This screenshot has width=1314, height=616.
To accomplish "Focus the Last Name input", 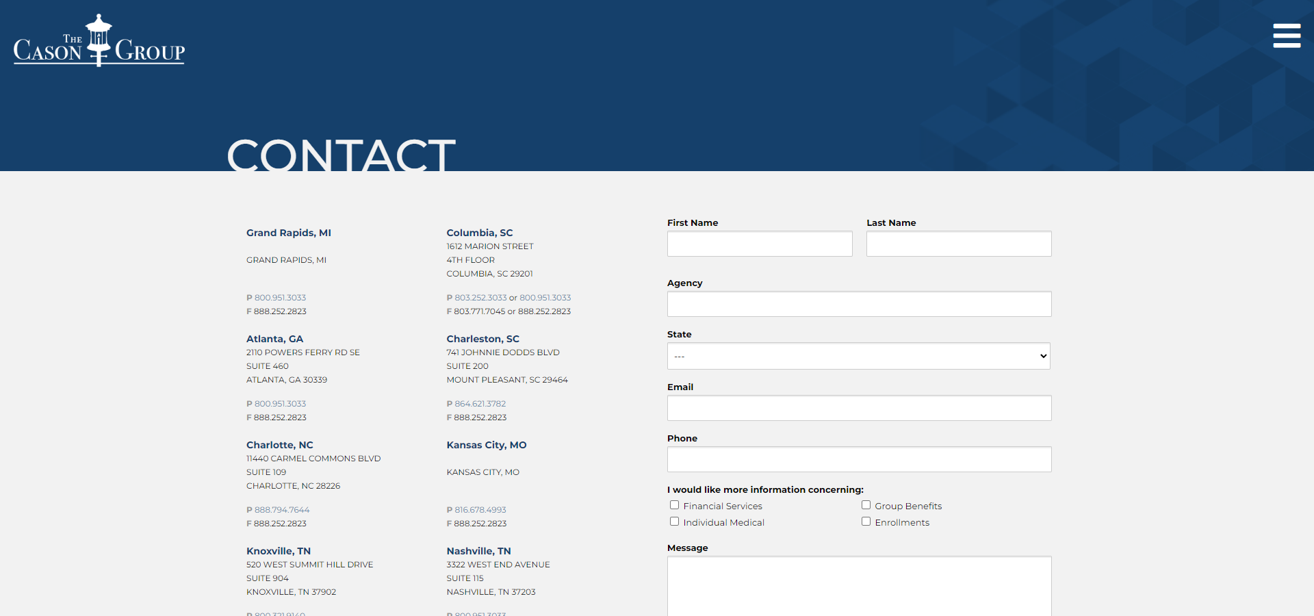I will coord(958,244).
